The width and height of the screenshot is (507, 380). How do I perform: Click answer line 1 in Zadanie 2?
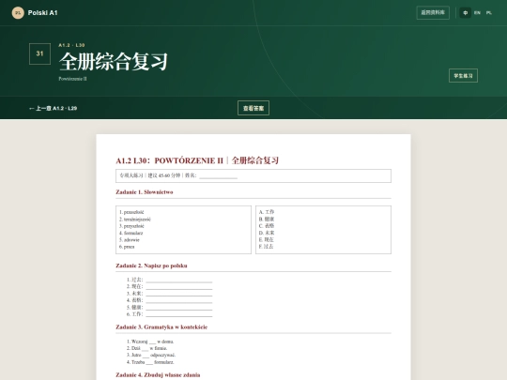pos(179,280)
